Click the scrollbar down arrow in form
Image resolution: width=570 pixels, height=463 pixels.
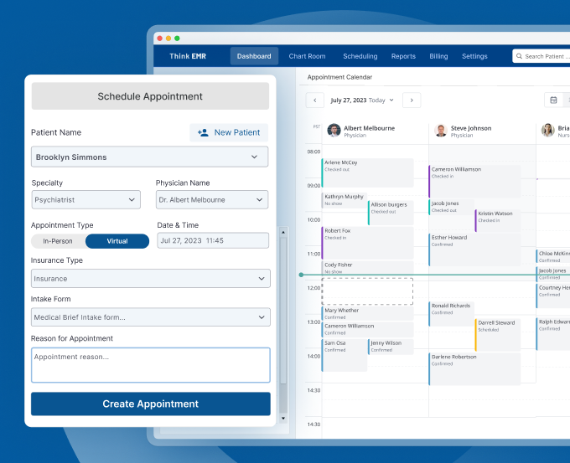coord(282,417)
